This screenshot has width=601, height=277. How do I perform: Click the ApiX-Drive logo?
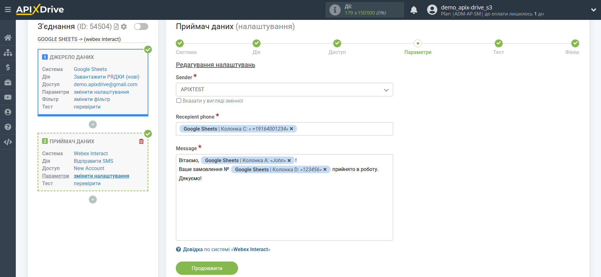pyautogui.click(x=40, y=9)
